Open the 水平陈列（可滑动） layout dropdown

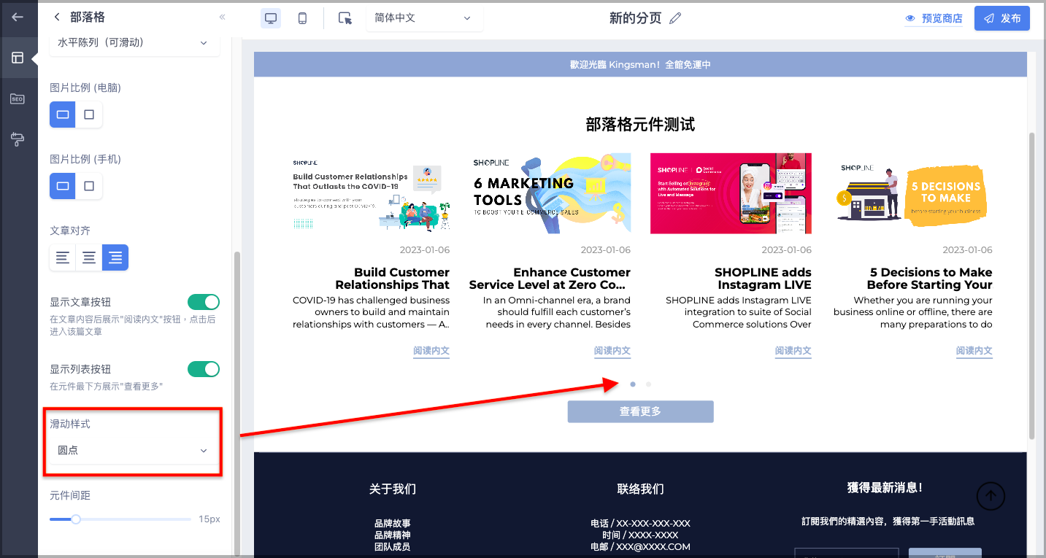click(134, 43)
